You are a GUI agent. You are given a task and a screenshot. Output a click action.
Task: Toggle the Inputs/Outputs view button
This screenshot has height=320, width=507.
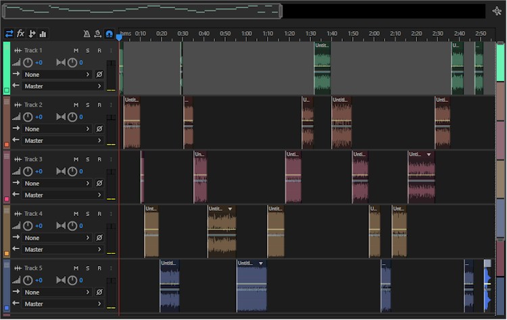[x=9, y=34]
